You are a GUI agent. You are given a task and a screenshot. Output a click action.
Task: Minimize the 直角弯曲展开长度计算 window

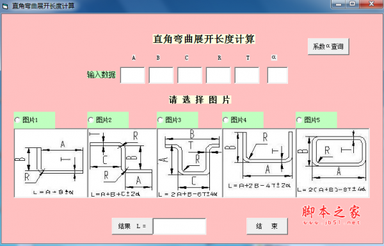pyautogui.click(x=339, y=4)
